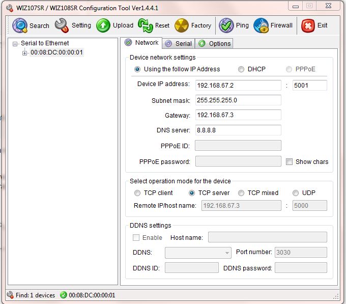Click the DDNS Host name field
The width and height of the screenshot is (346, 304).
coord(268,237)
